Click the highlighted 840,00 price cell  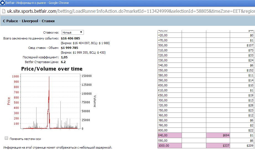click(170, 135)
